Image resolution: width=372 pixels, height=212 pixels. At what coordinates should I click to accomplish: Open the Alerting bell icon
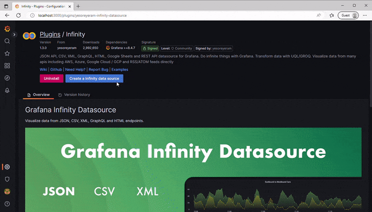pos(7,90)
